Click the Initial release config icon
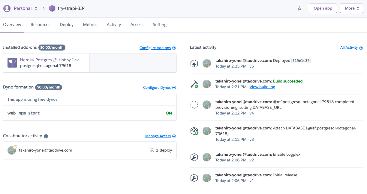 194,178
